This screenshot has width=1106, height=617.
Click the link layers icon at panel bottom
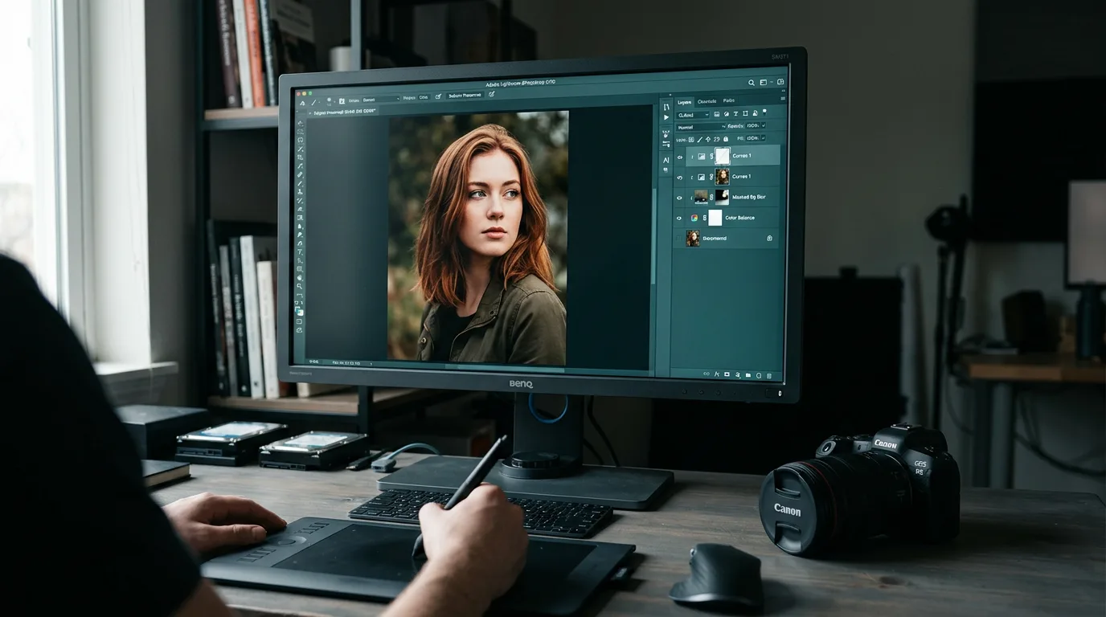707,374
